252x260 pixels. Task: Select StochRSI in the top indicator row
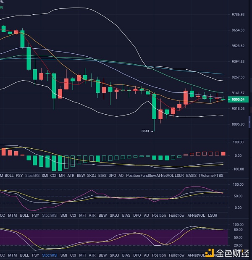click(x=33, y=176)
